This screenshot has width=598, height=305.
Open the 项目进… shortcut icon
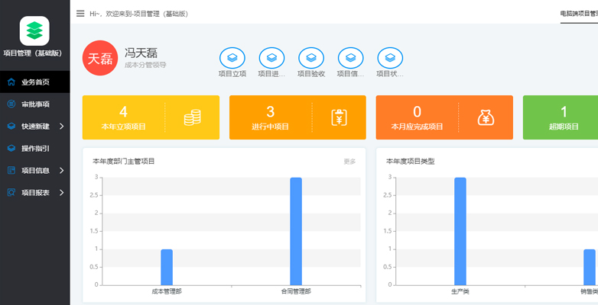click(271, 57)
